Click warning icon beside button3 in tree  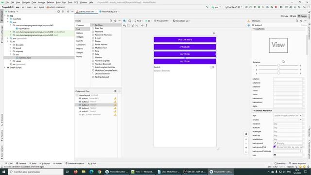[115, 105]
